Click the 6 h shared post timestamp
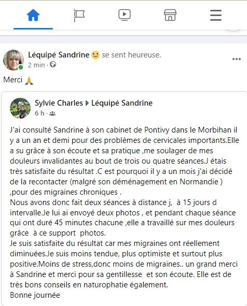Screen dimensions: 247x306 click(39, 113)
